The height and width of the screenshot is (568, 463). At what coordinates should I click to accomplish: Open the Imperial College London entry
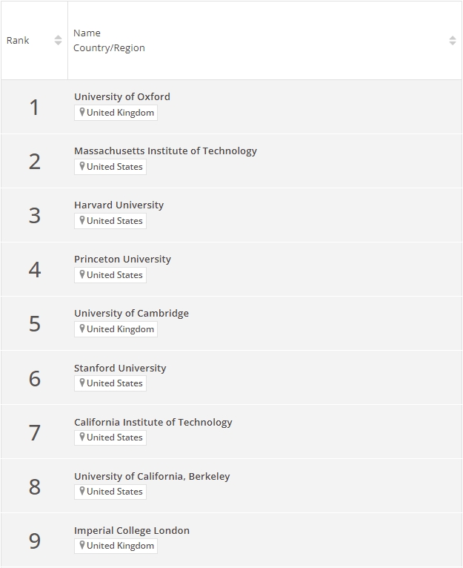[132, 531]
